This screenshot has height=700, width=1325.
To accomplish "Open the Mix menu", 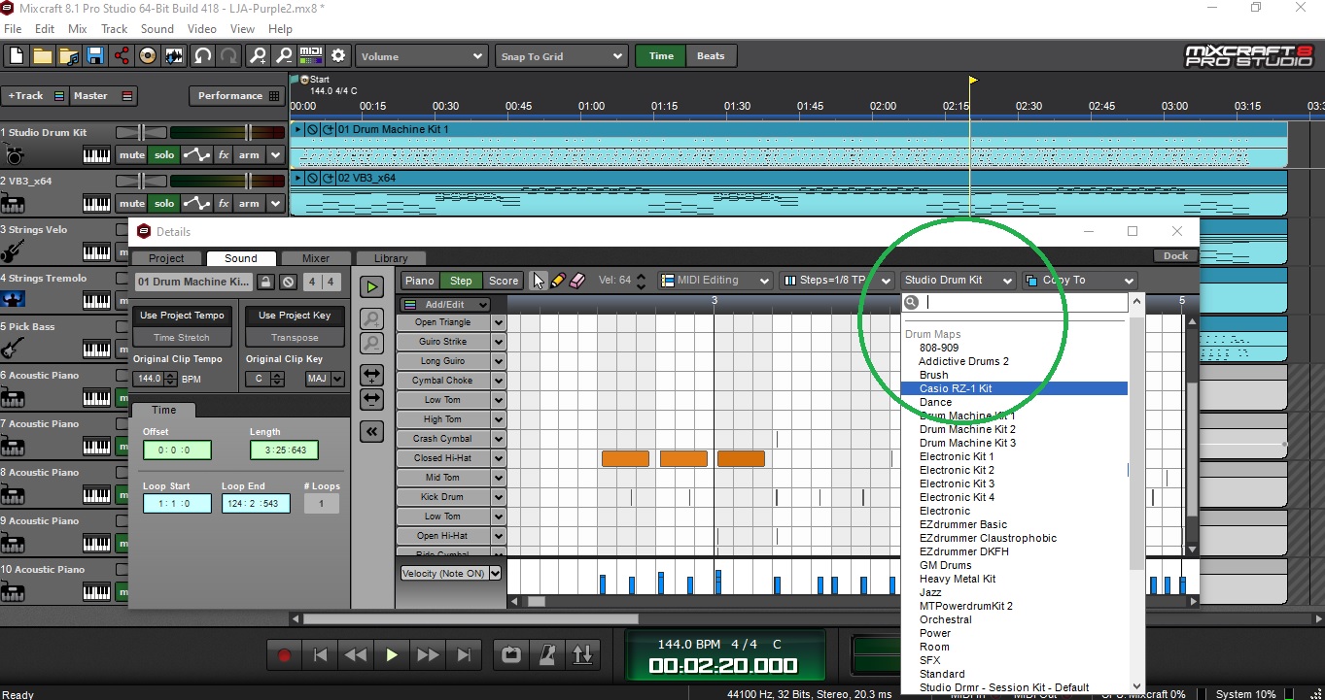I will point(78,29).
